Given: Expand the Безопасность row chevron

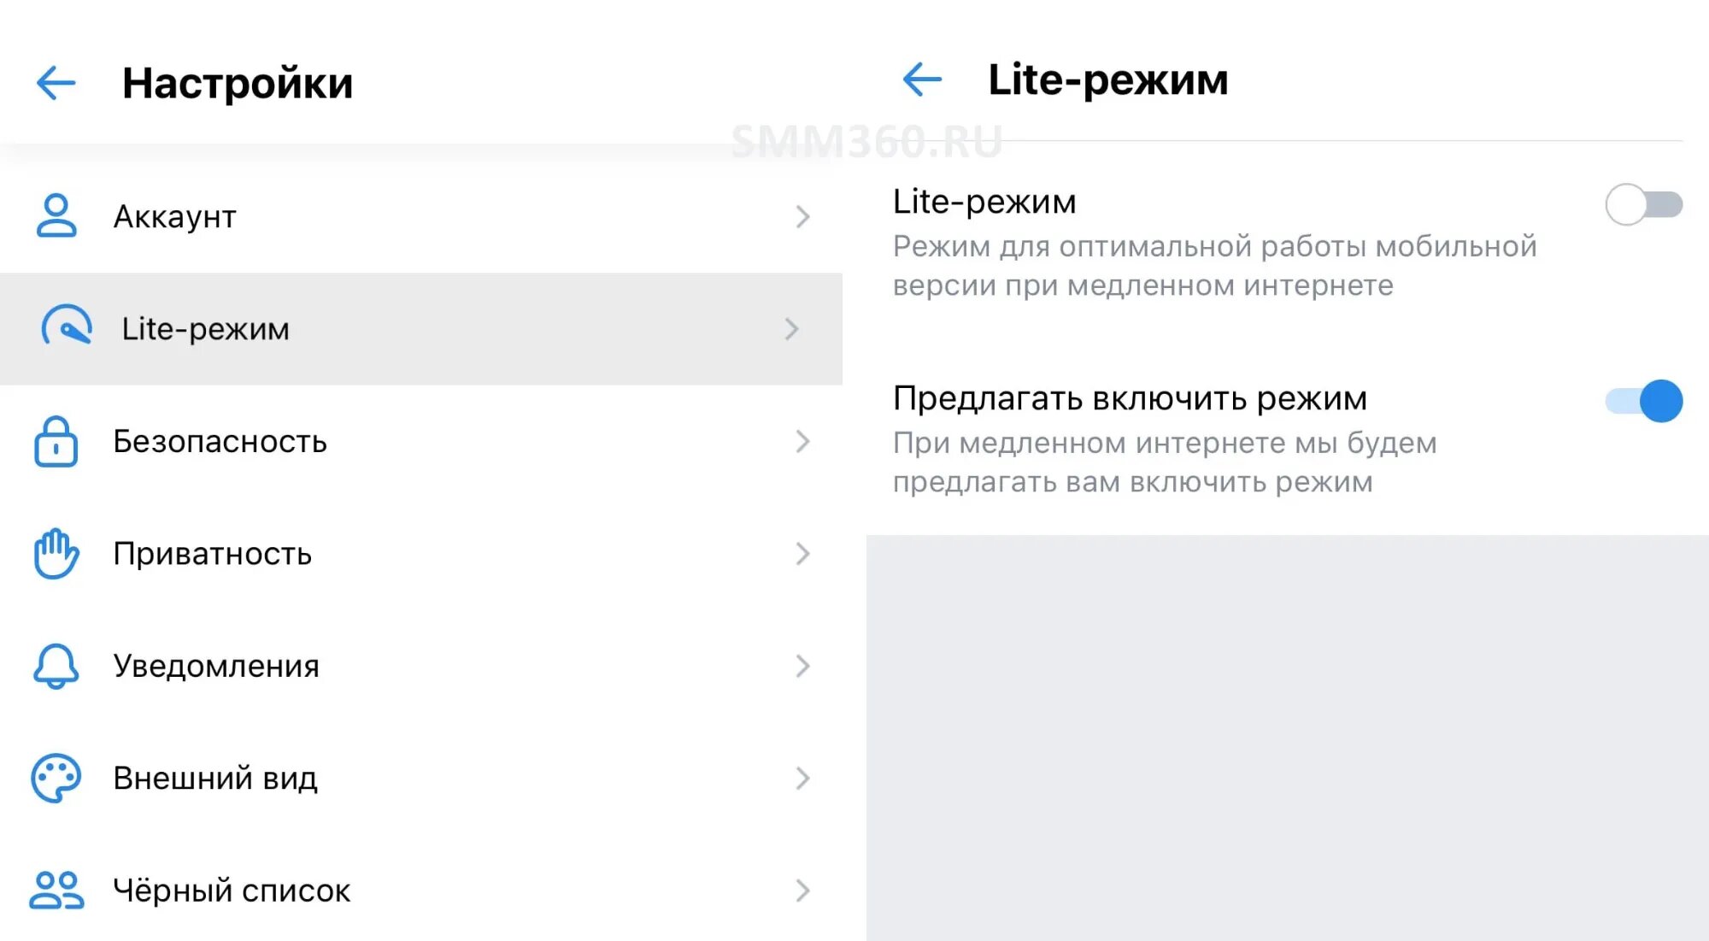Looking at the screenshot, I should [802, 441].
